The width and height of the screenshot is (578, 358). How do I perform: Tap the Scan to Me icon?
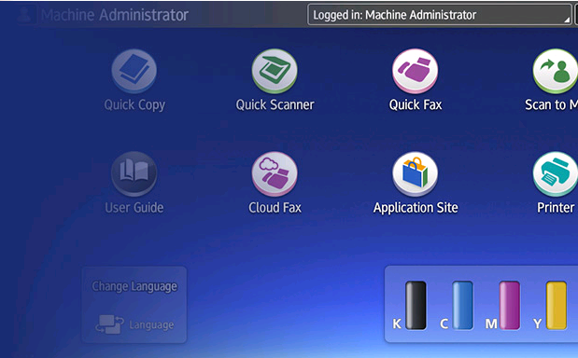[556, 71]
